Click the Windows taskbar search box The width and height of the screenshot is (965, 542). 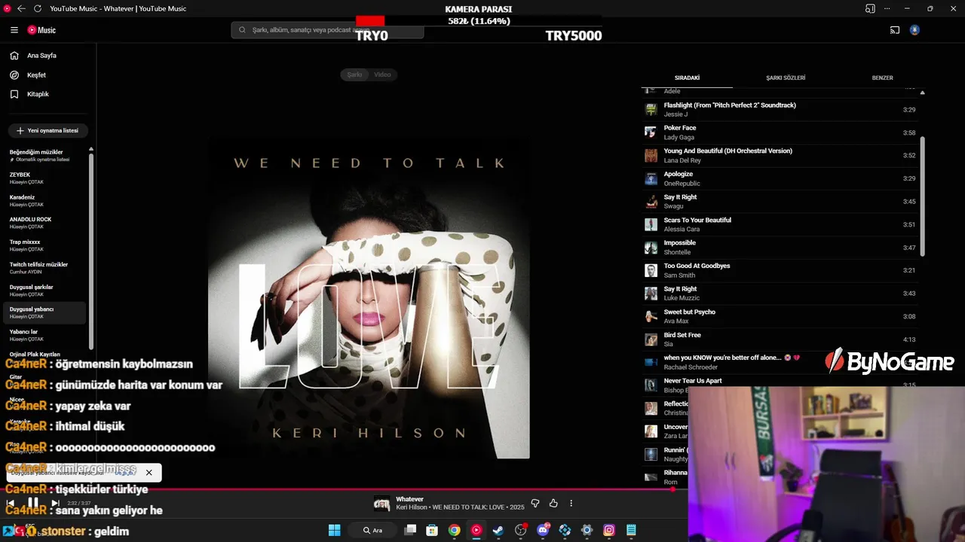coord(372,530)
